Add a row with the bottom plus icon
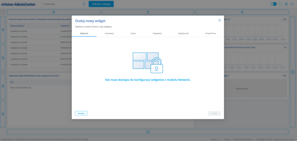 pyautogui.click(x=148, y=132)
